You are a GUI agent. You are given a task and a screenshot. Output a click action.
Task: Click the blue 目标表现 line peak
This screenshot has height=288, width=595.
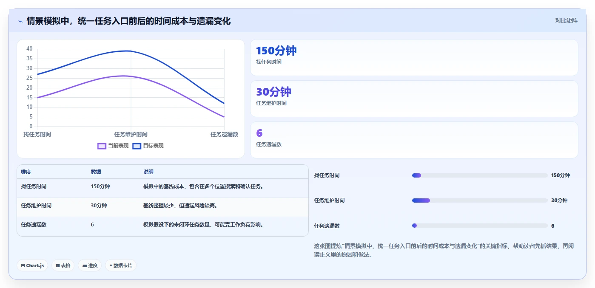pyautogui.click(x=127, y=51)
